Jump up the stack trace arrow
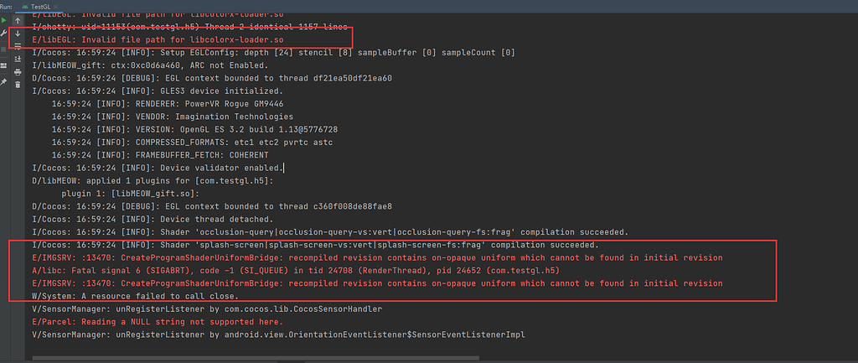Image resolution: width=858 pixels, height=363 pixels. (x=18, y=20)
